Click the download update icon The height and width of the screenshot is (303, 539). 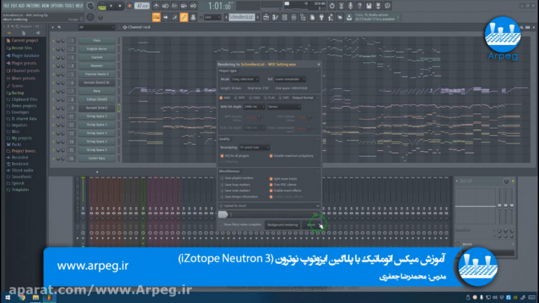[x=349, y=17]
